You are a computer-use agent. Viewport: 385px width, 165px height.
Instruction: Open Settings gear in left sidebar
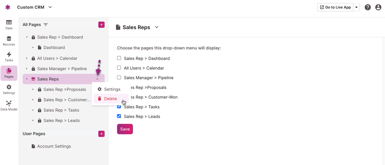[9, 89]
